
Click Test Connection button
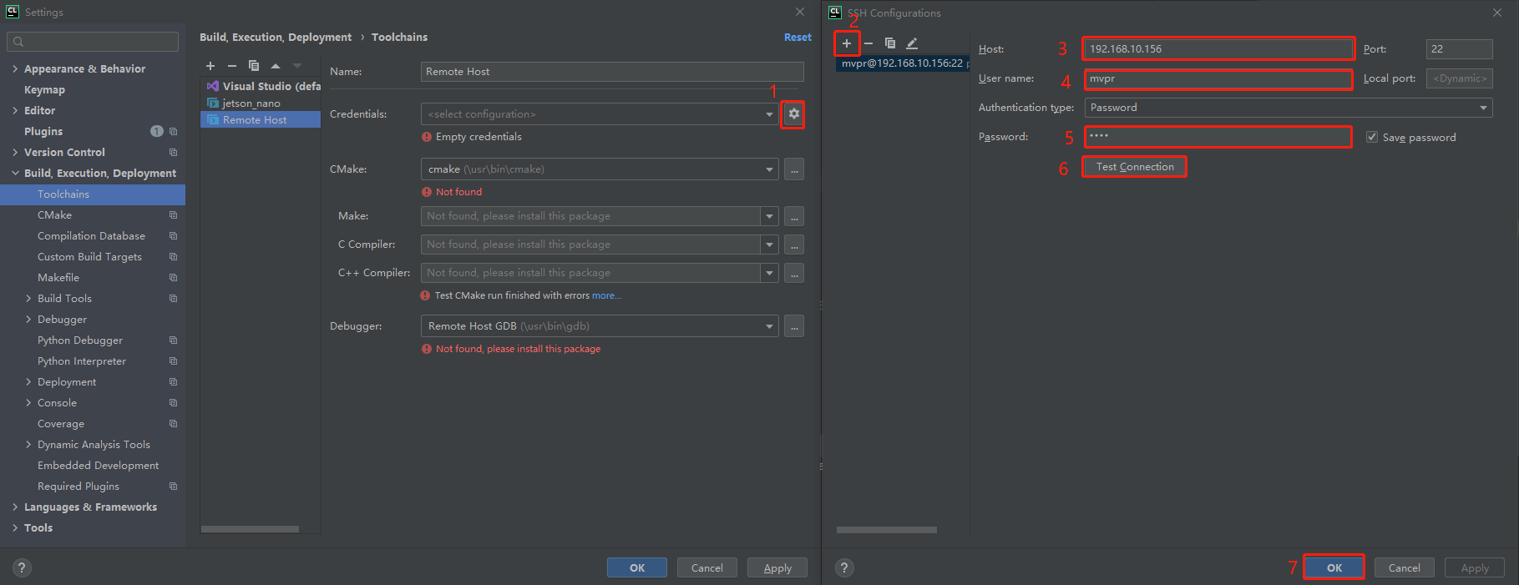click(1135, 167)
